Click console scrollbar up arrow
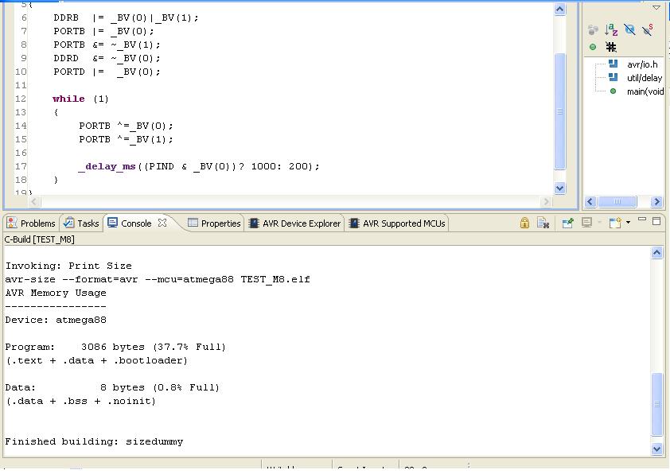Screen dimensions: 670x474 point(656,253)
